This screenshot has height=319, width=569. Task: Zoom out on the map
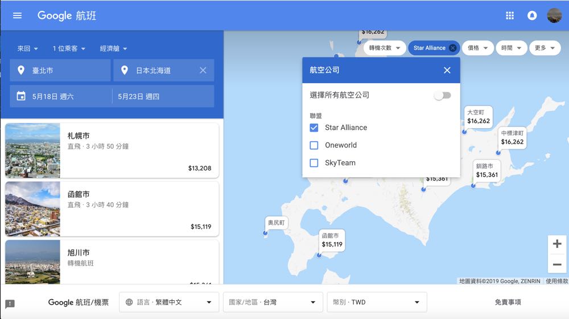click(557, 264)
